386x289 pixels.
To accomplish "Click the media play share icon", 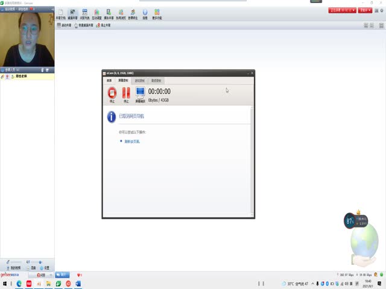I will click(x=109, y=14).
